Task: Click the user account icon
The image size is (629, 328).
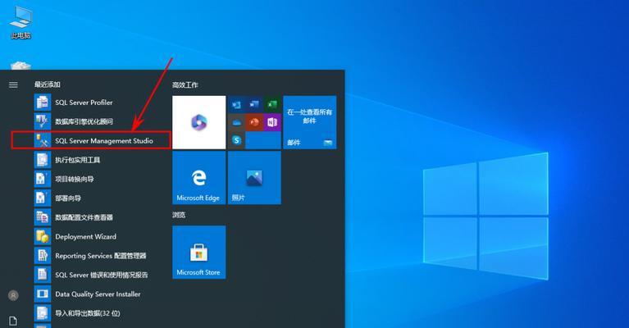Action: (x=13, y=295)
